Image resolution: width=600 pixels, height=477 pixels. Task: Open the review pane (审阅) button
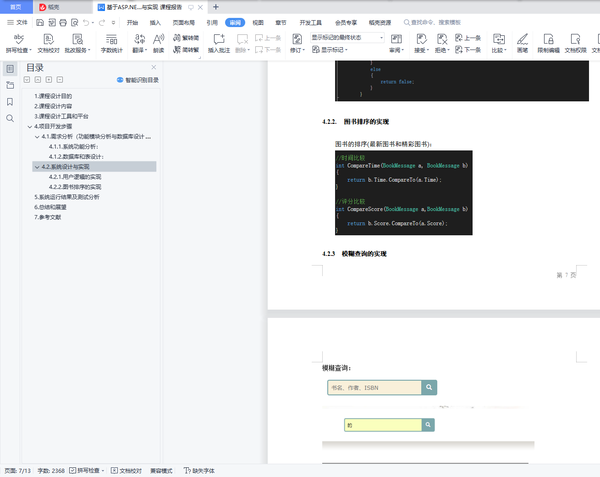click(x=396, y=44)
